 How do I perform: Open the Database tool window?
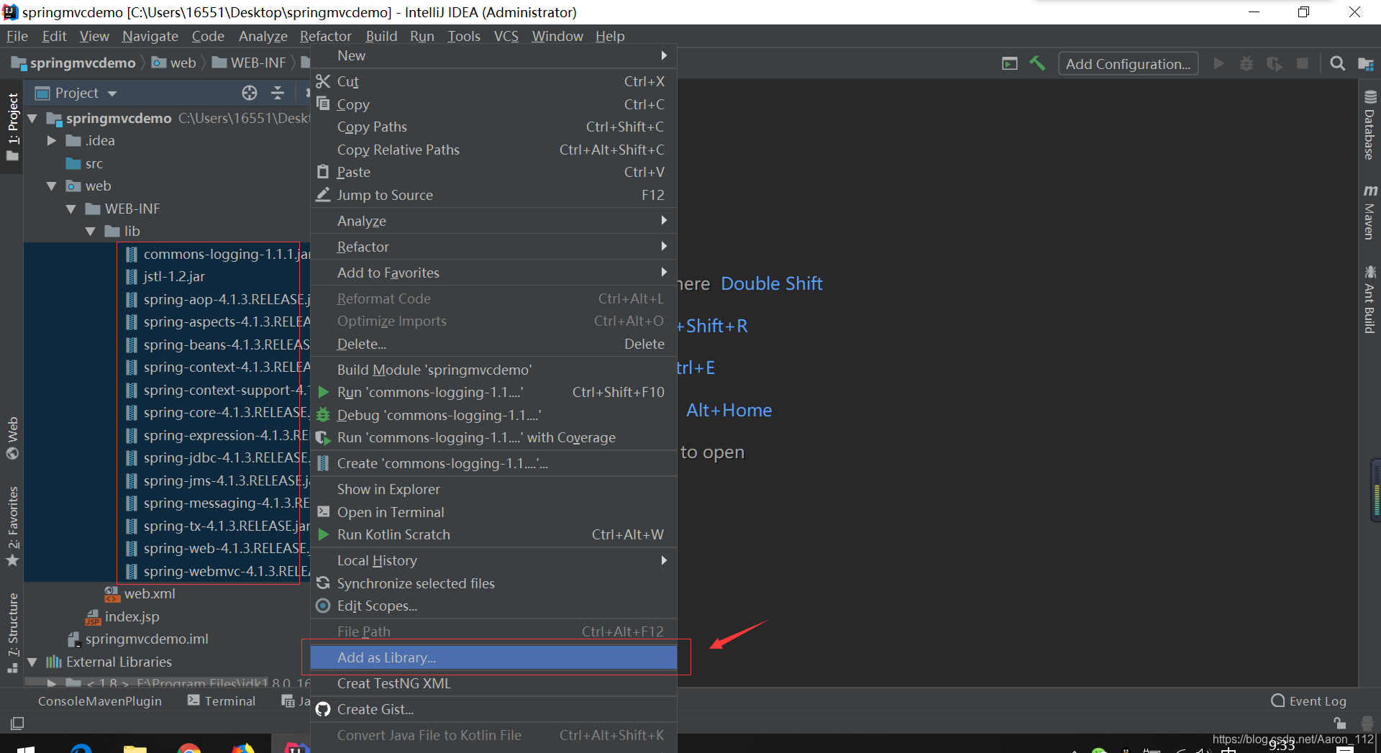click(1369, 125)
